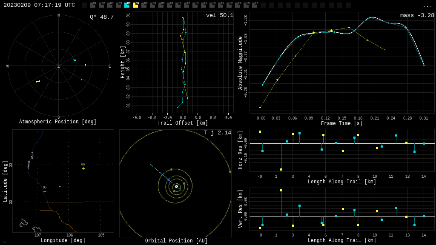Click the yellow meteor track in sky plot
The image size is (436, 245).
point(38,81)
